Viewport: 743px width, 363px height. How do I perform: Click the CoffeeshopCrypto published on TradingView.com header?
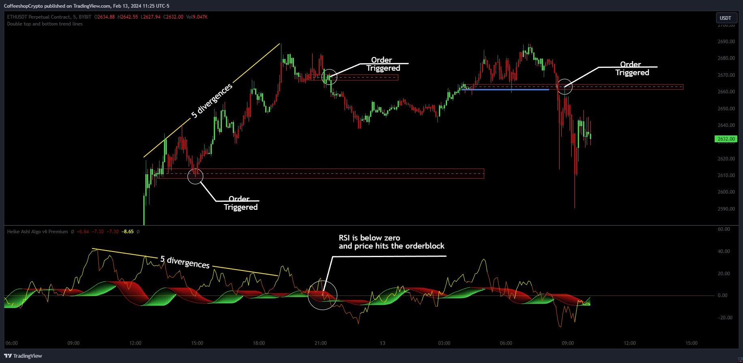pos(86,6)
